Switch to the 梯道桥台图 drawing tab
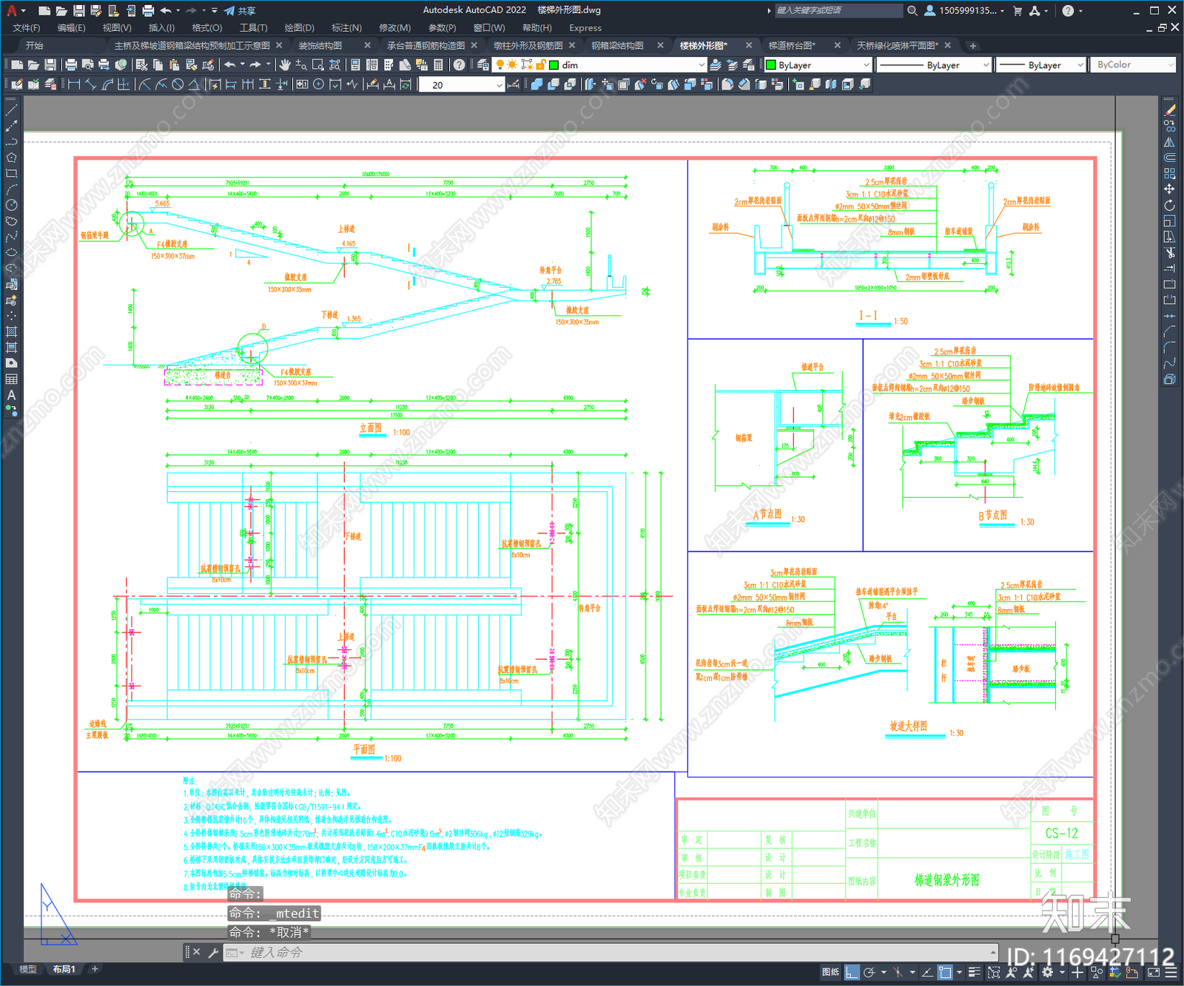Image resolution: width=1184 pixels, height=986 pixels. [791, 46]
